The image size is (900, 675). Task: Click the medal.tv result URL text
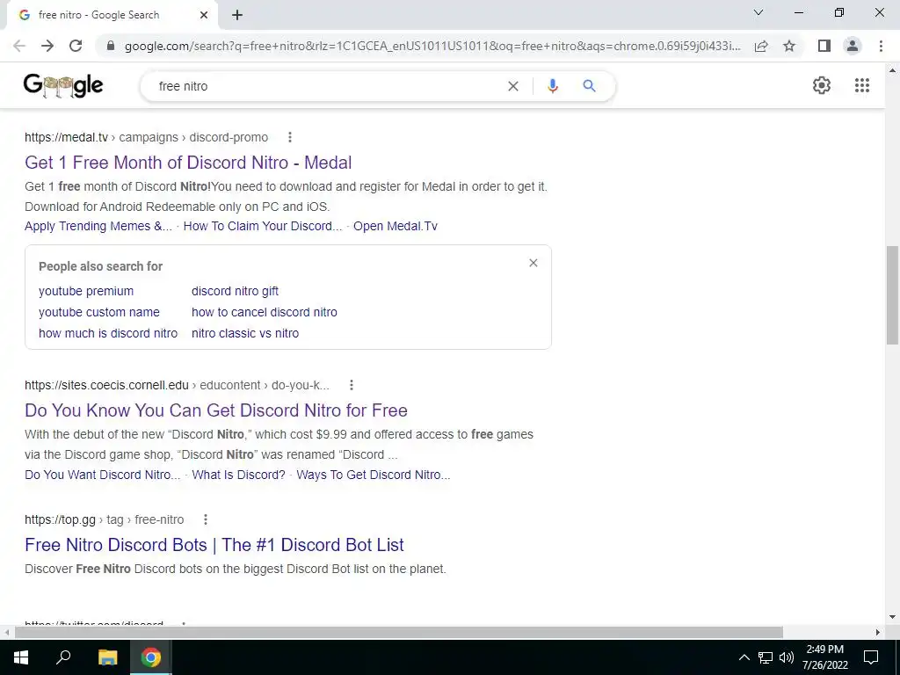coord(147,137)
